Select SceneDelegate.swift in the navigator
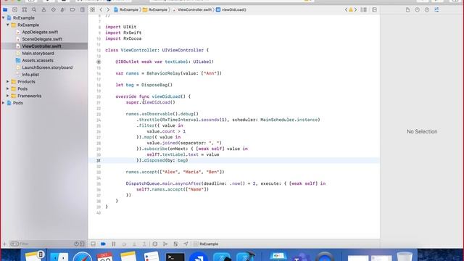The width and height of the screenshot is (464, 261). 42,39
